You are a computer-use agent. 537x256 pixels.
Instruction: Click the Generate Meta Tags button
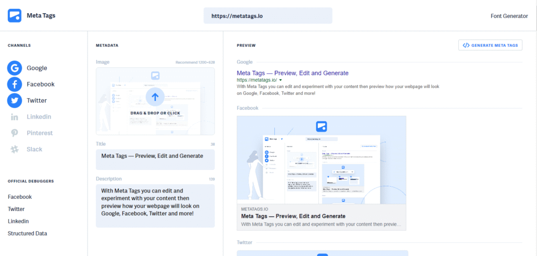click(x=490, y=46)
